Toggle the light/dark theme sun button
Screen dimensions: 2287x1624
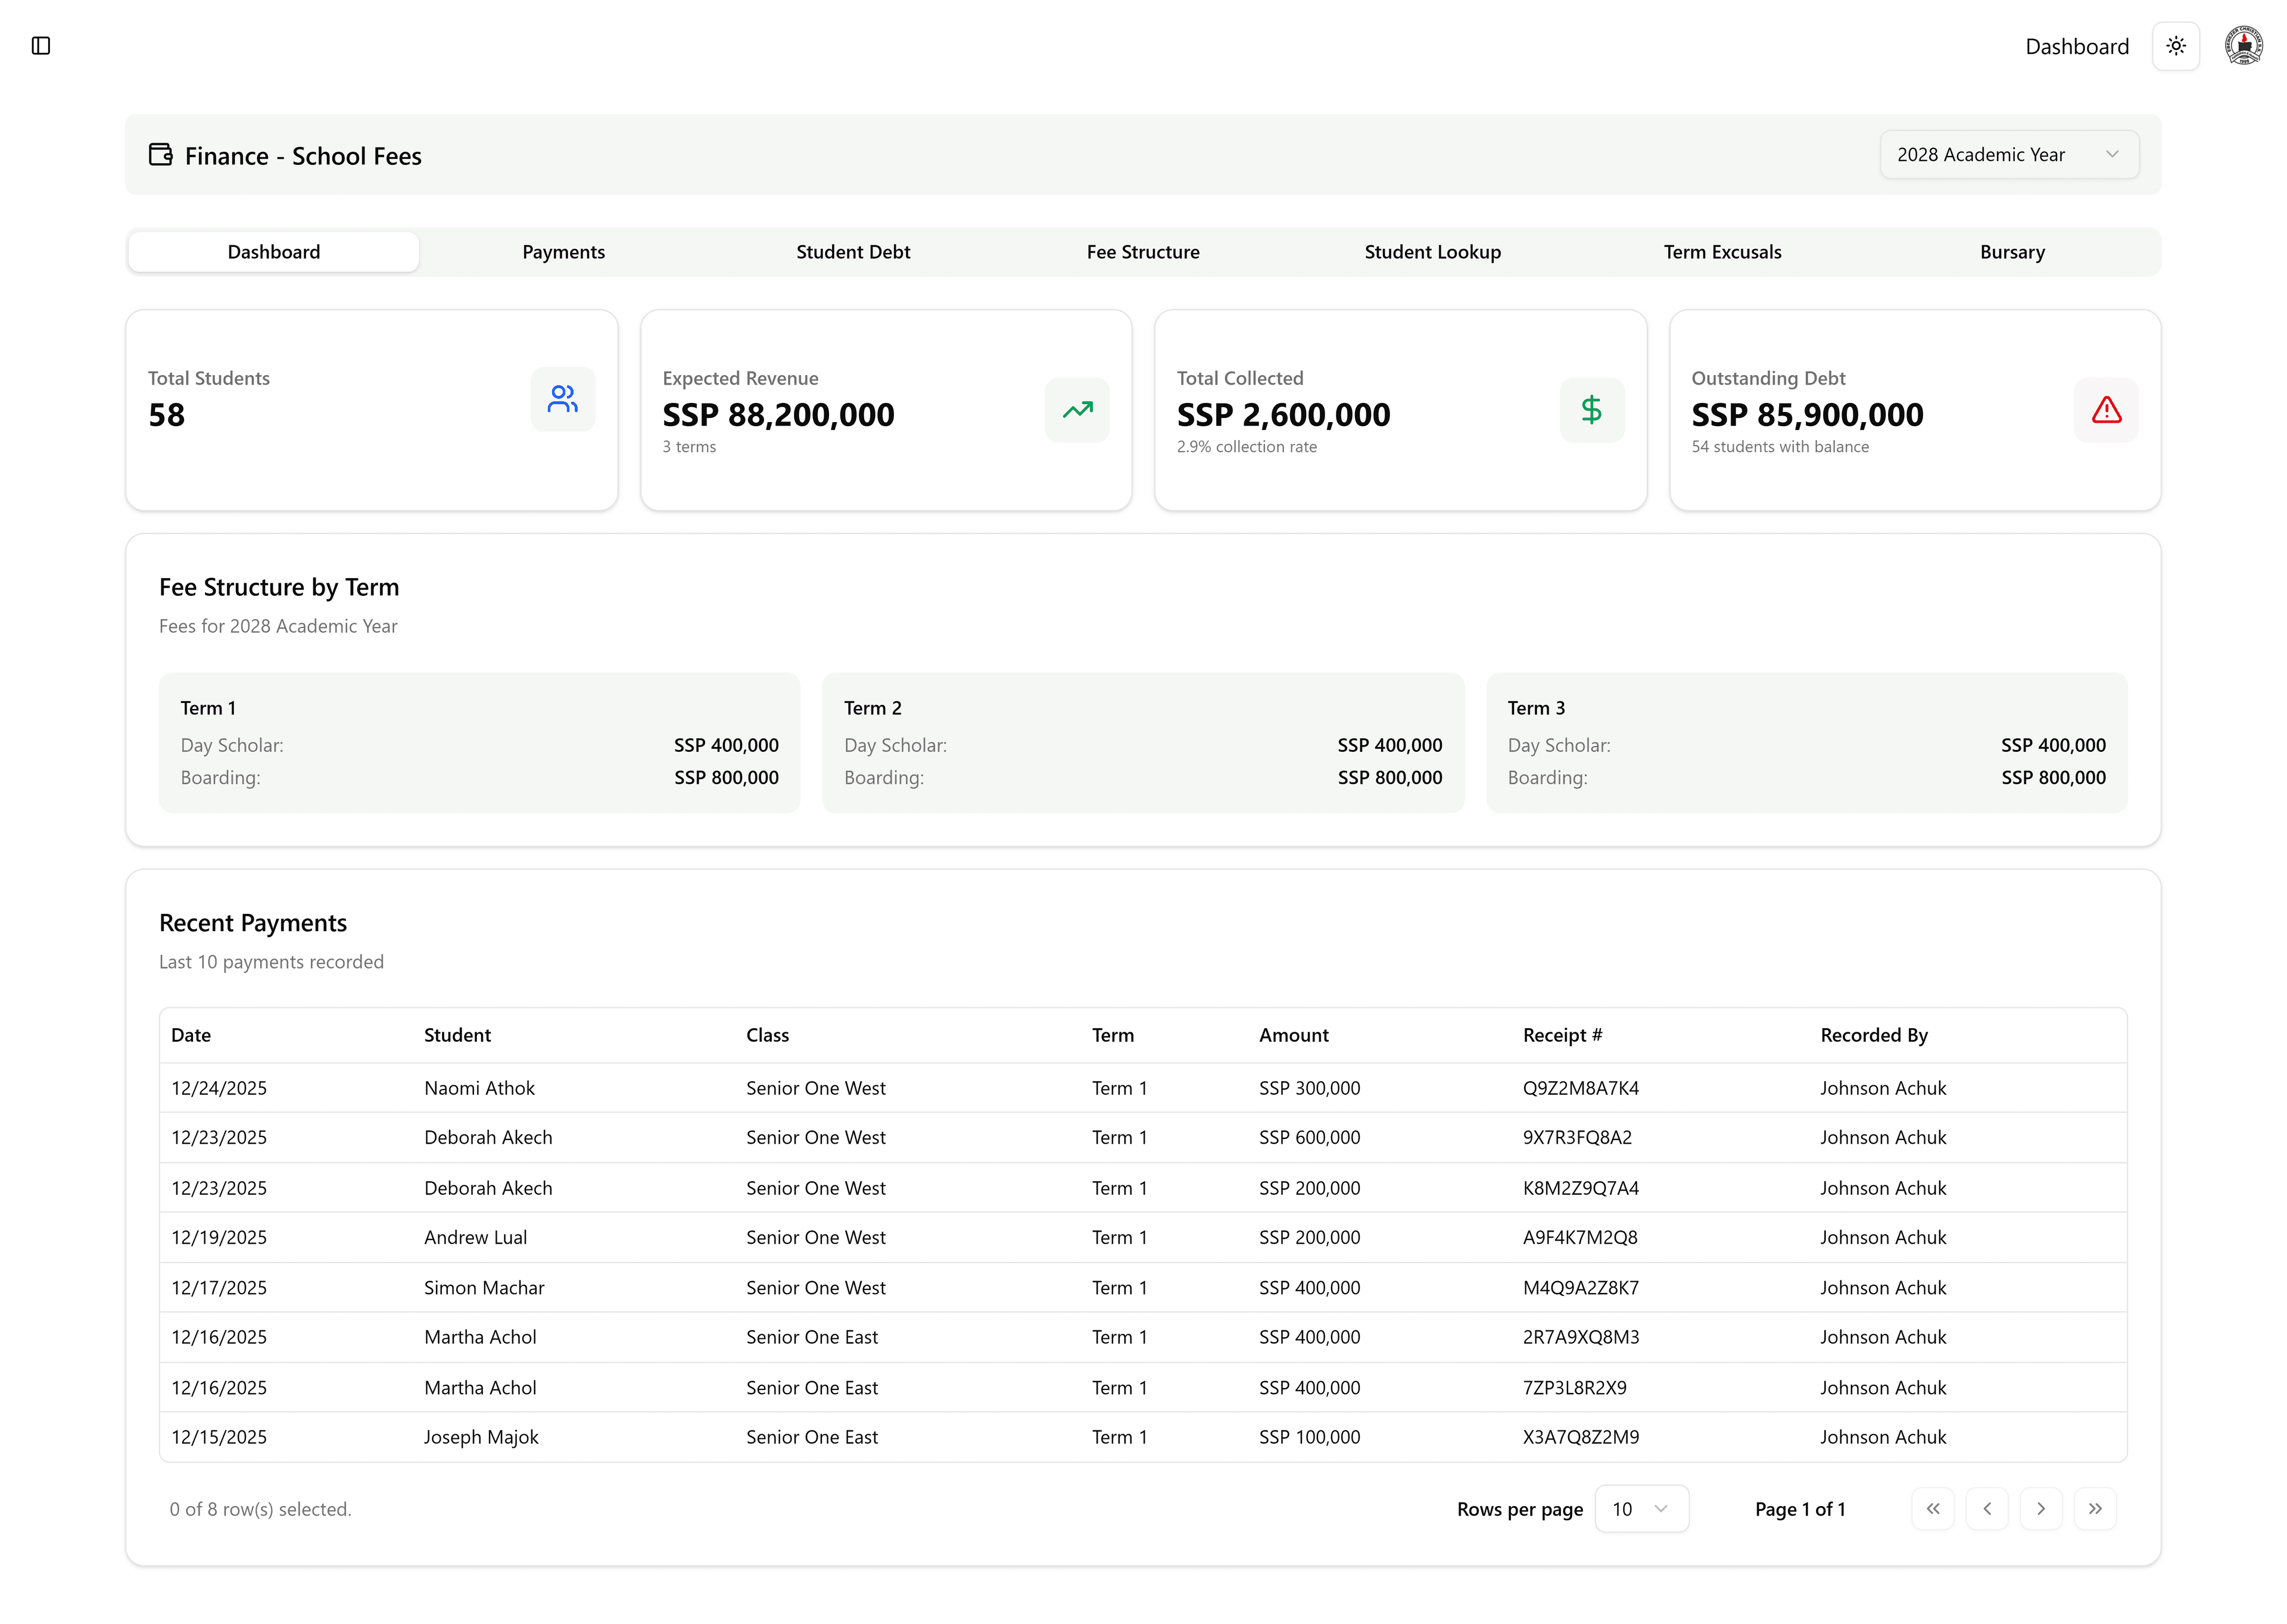(x=2175, y=46)
